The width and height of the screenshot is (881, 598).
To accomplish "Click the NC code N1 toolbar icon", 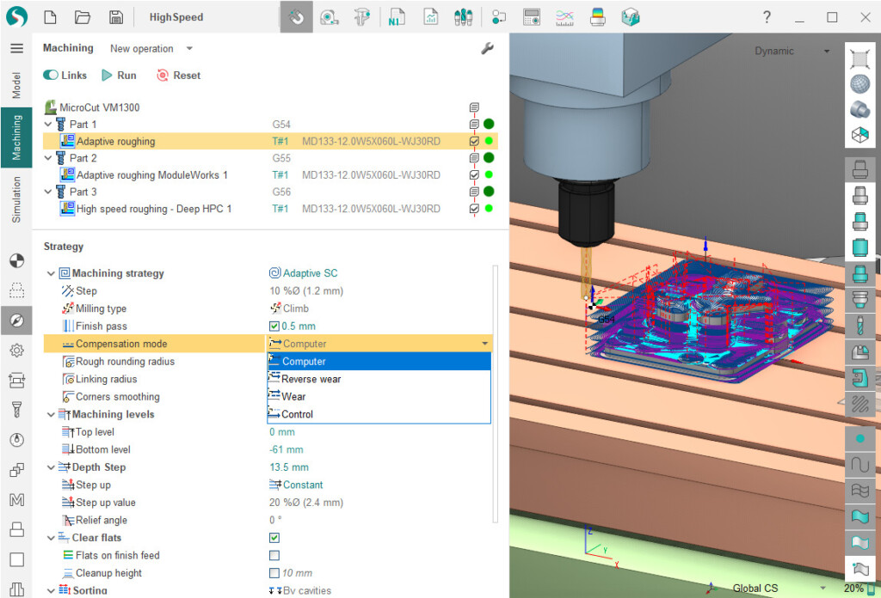I will (x=397, y=17).
